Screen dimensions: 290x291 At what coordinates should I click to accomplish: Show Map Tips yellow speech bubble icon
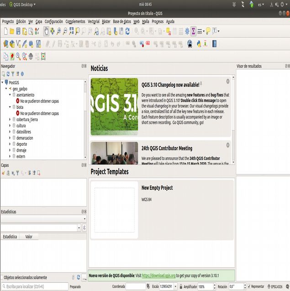(208, 31)
